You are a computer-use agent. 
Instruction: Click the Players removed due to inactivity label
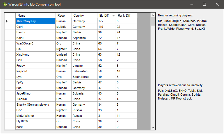[x=181, y=85]
